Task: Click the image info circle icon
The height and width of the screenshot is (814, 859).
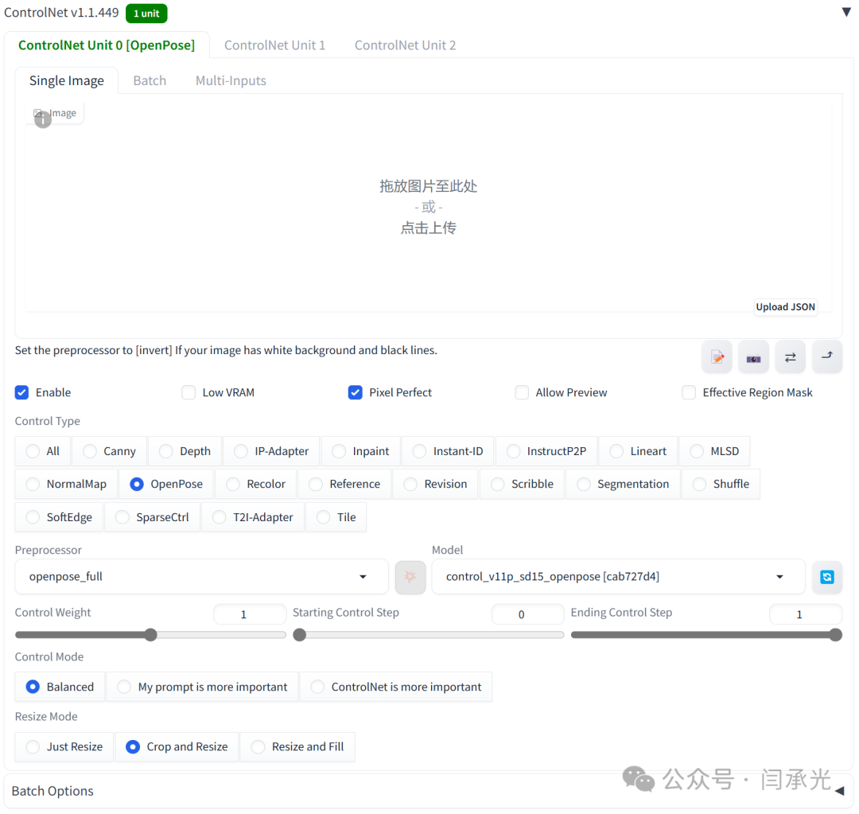Action: (43, 119)
